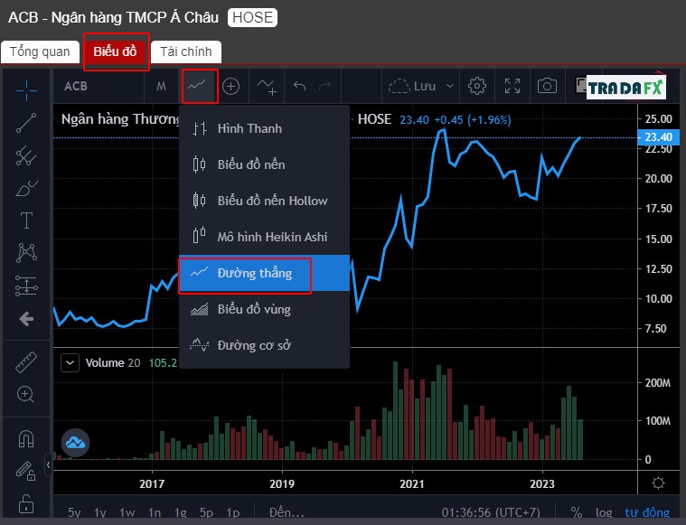Viewport: 686px width, 525px height.
Task: Open chart style selector in toolbar
Action: (x=200, y=86)
